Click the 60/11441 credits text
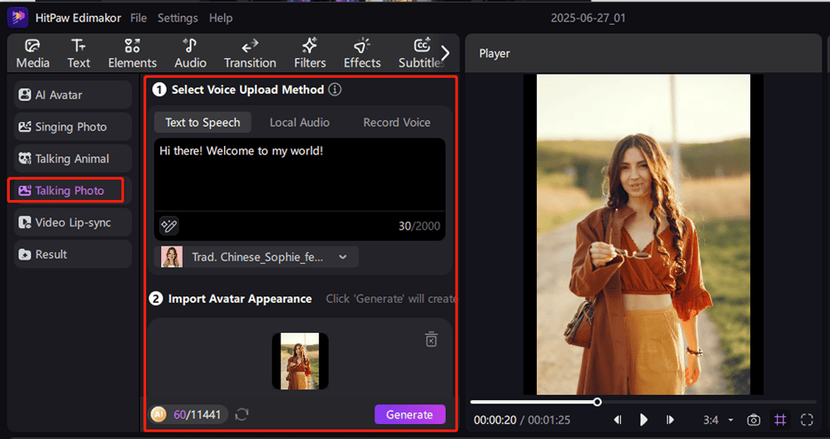This screenshot has height=439, width=830. (x=197, y=415)
